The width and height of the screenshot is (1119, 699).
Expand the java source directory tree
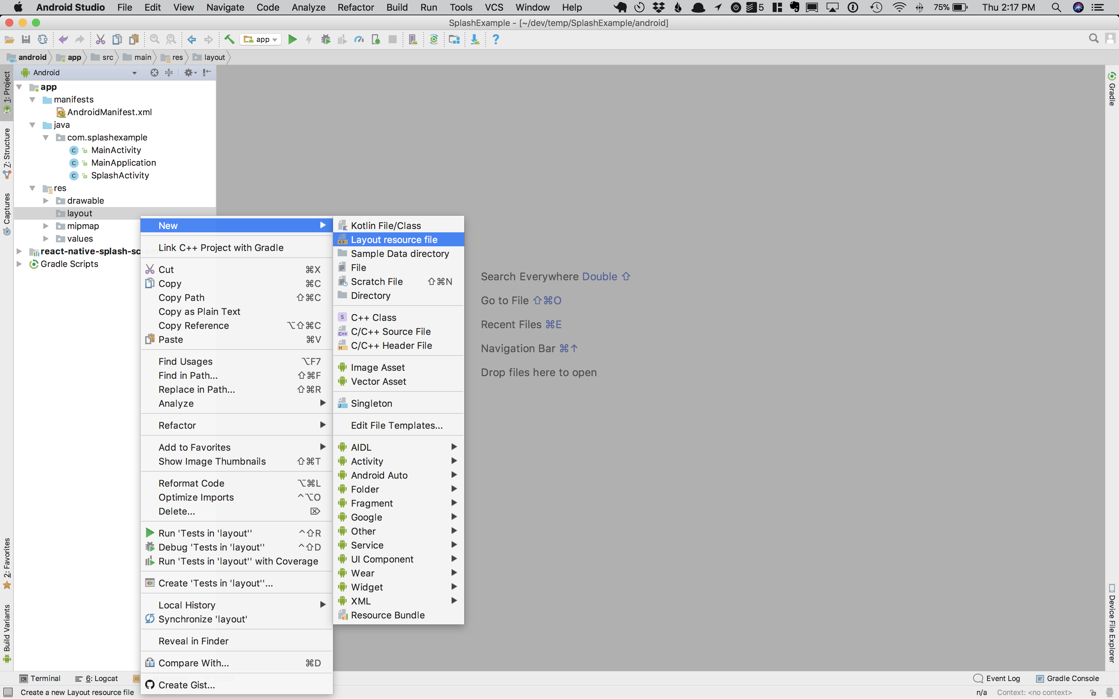33,124
